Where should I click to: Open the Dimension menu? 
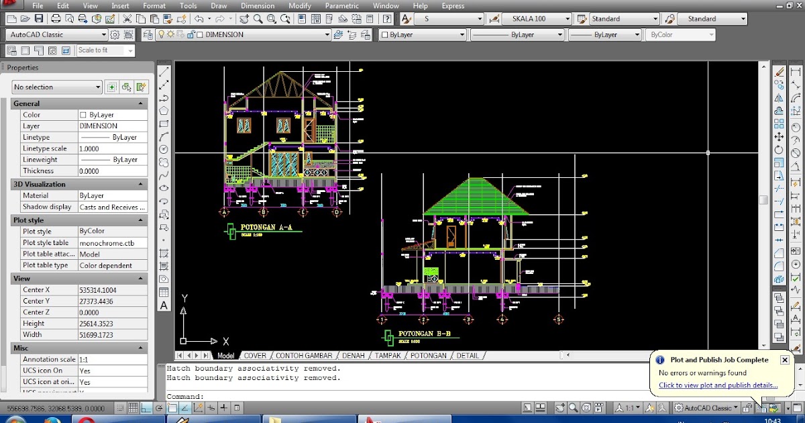pyautogui.click(x=258, y=5)
